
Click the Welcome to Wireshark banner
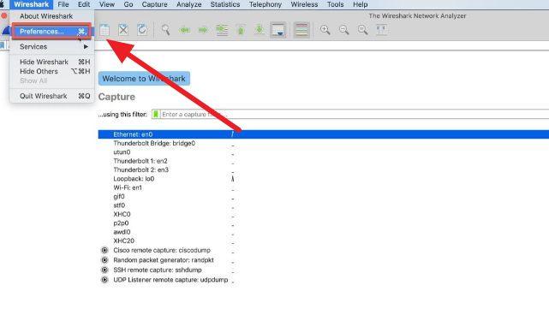(144, 79)
